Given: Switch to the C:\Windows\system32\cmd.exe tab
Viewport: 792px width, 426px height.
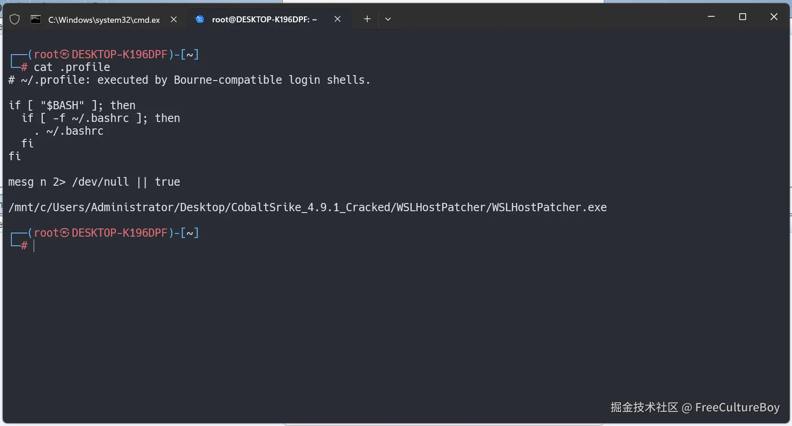Looking at the screenshot, I should tap(104, 20).
